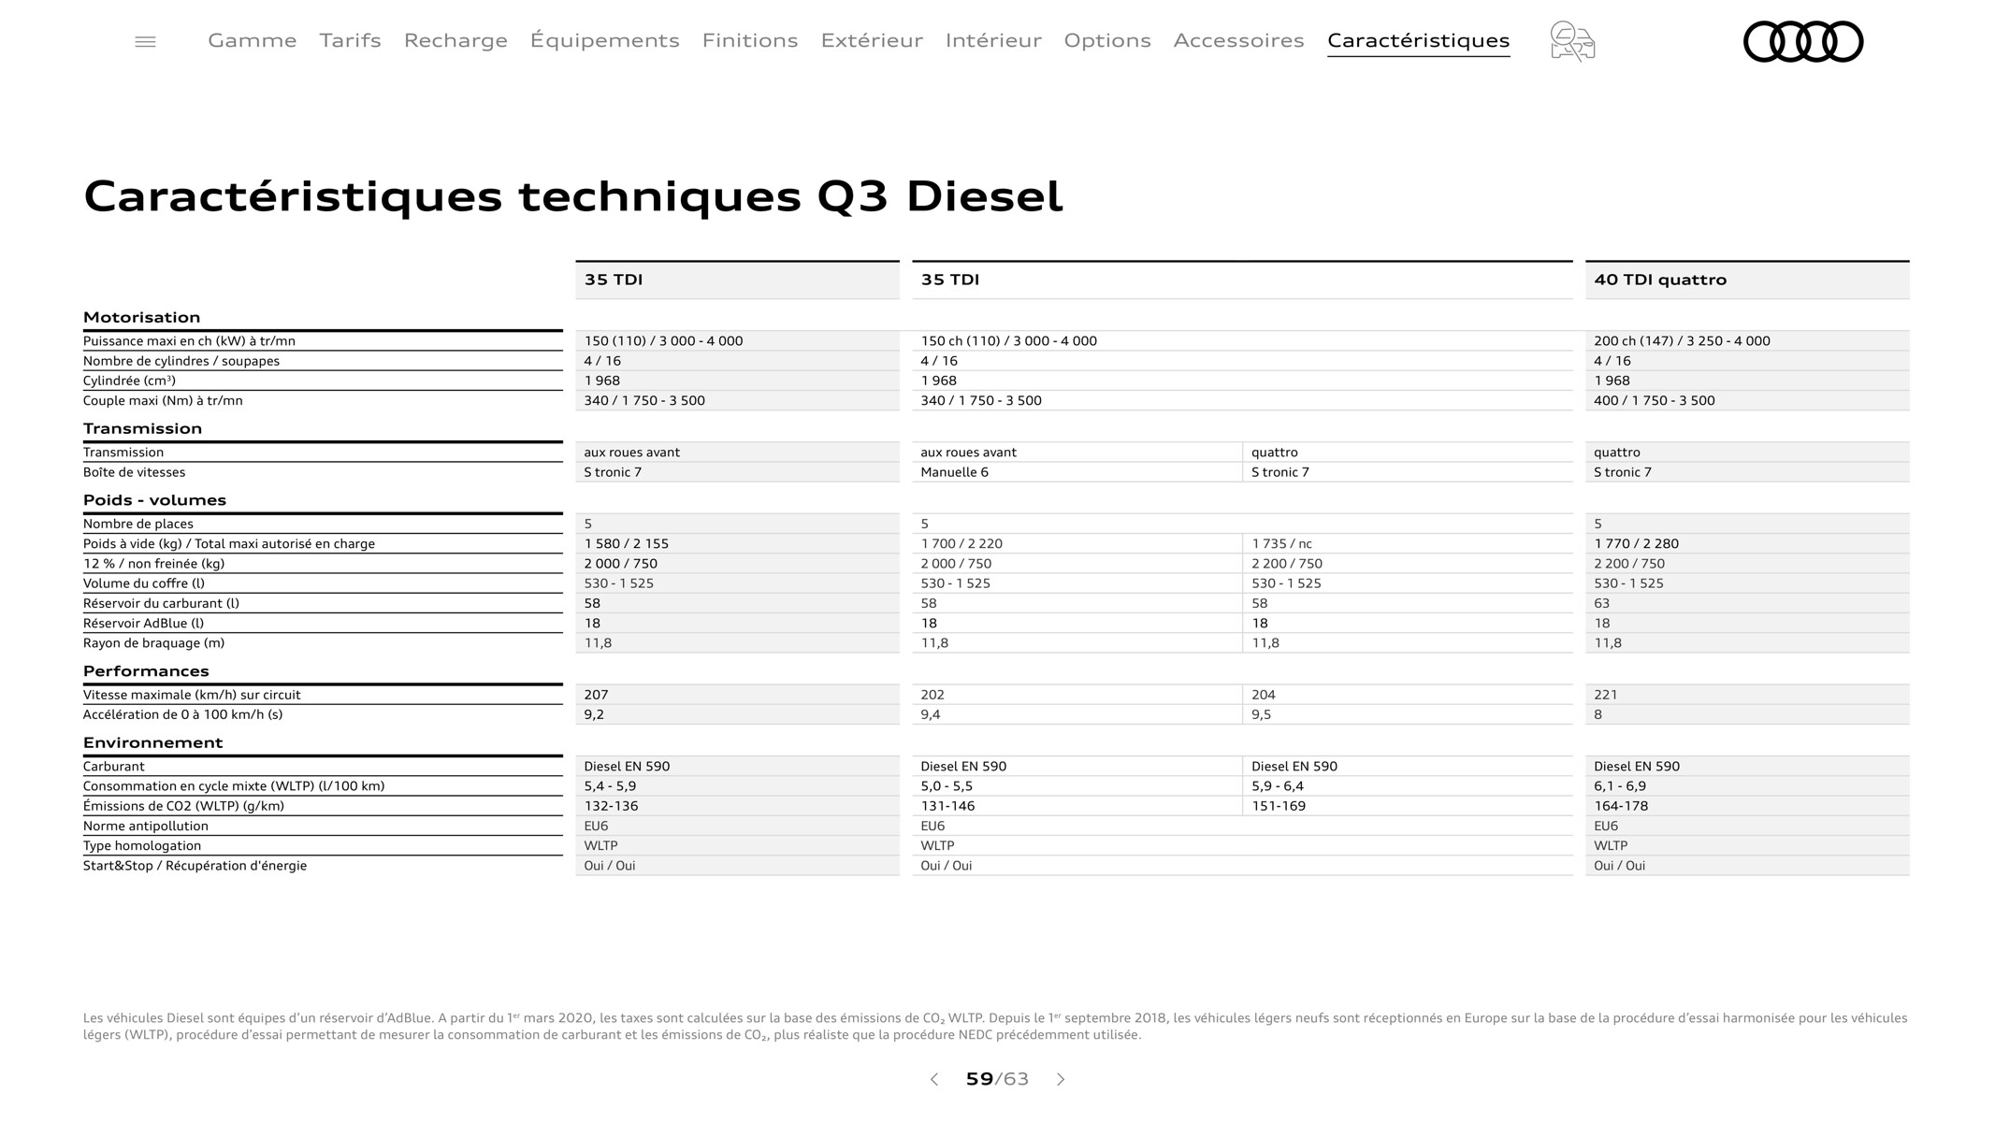Viewport: 1995px width, 1122px height.
Task: Click the Transmission section heading
Action: [142, 428]
